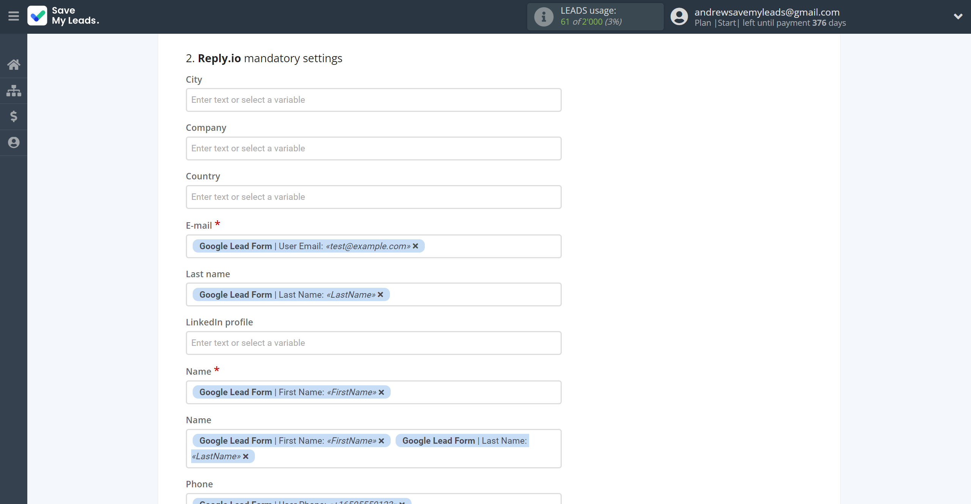Click the andrewsavemyleads@gmail.com account text
971x504 pixels.
pos(767,12)
